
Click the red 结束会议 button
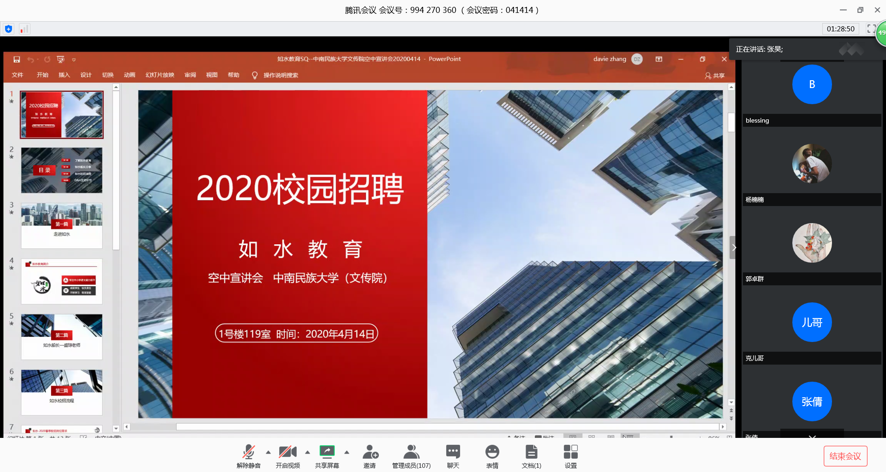pos(845,456)
